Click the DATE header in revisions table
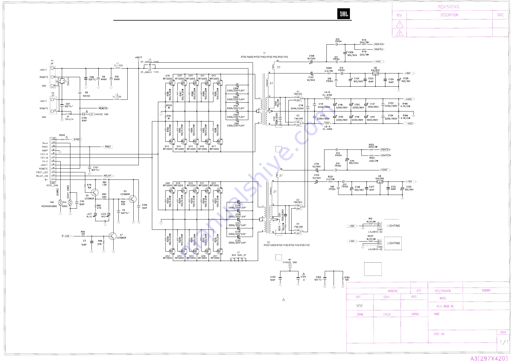The height and width of the screenshot is (361, 511). [500, 15]
